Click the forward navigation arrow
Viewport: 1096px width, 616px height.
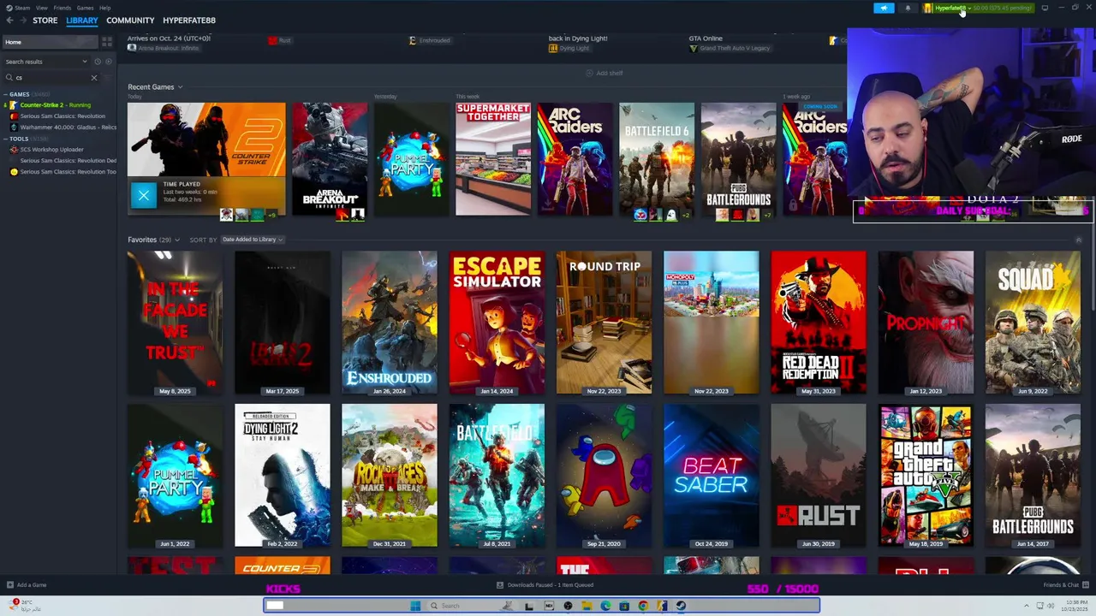[22, 20]
